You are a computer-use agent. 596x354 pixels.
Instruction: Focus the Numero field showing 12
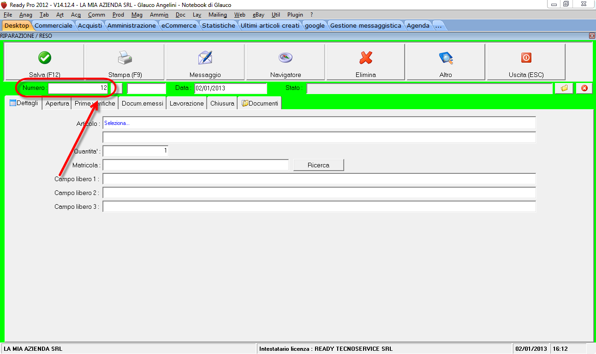[78, 88]
